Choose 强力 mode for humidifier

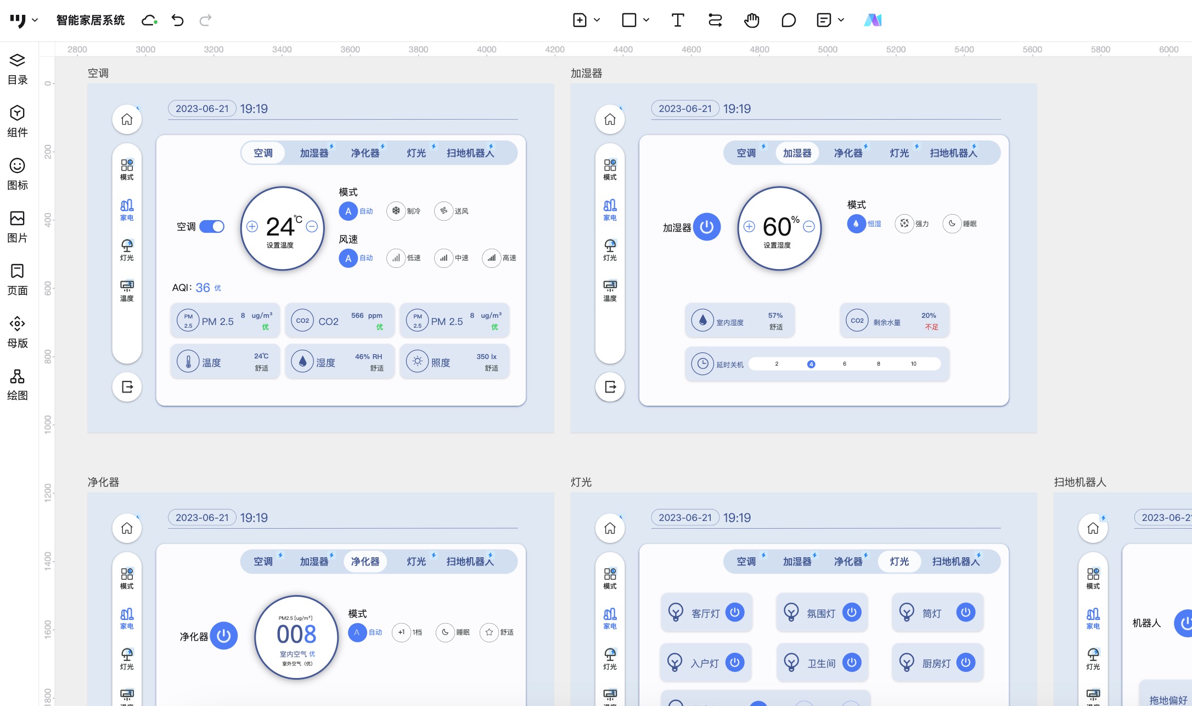904,223
